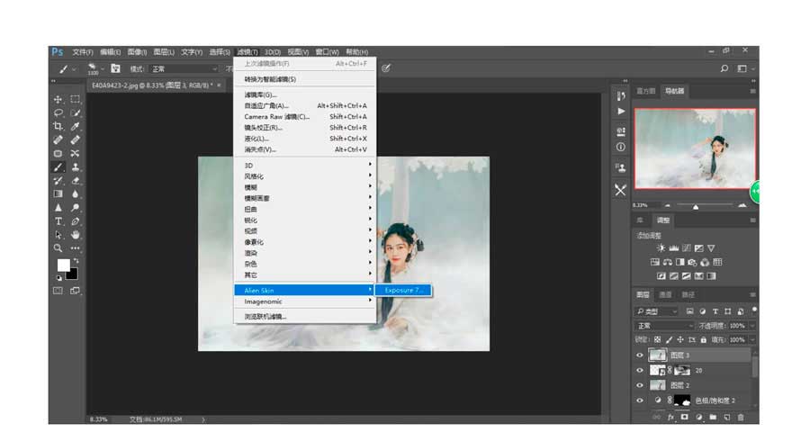The image size is (810, 432).
Task: Select the Gradient tool
Action: (58, 193)
